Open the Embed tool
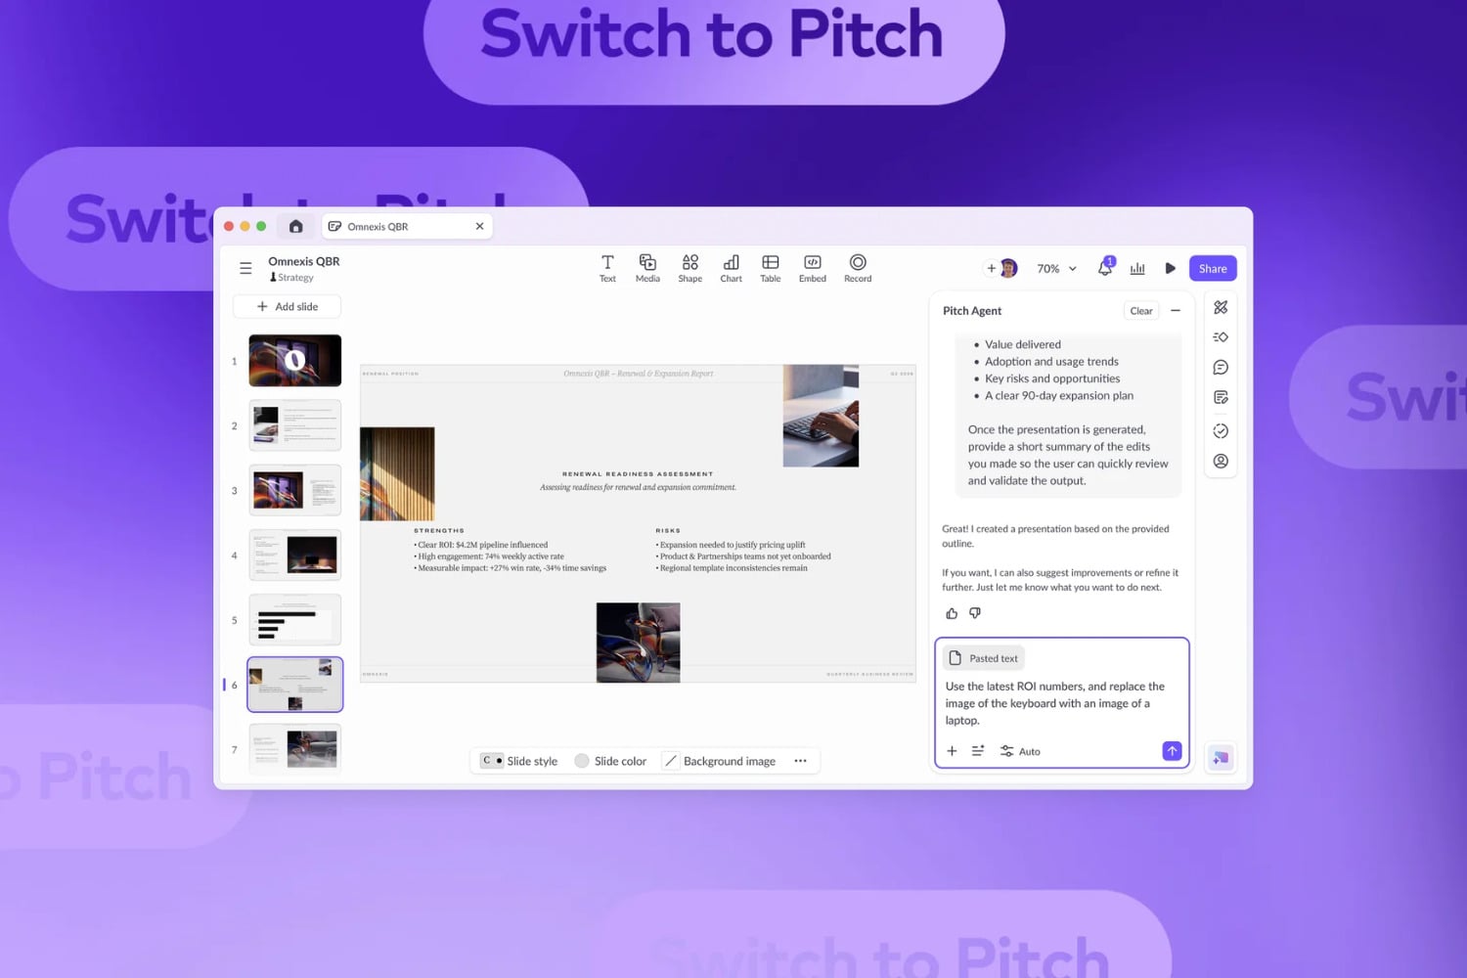The height and width of the screenshot is (978, 1467). pos(812,268)
